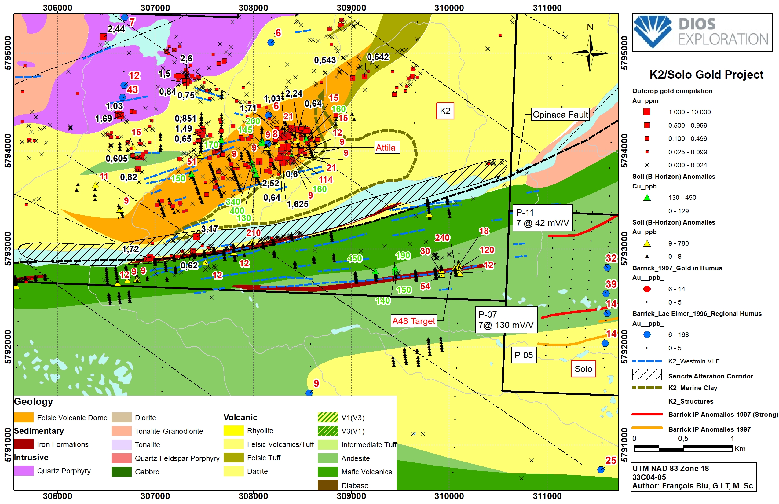Click the K2 label box
This screenshot has width=779, height=504.
(445, 111)
